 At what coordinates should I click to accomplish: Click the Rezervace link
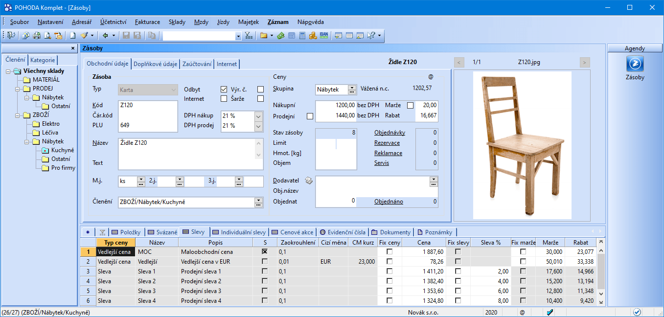pos(387,143)
